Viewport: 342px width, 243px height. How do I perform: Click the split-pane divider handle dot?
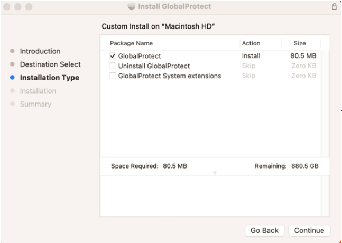215,173
